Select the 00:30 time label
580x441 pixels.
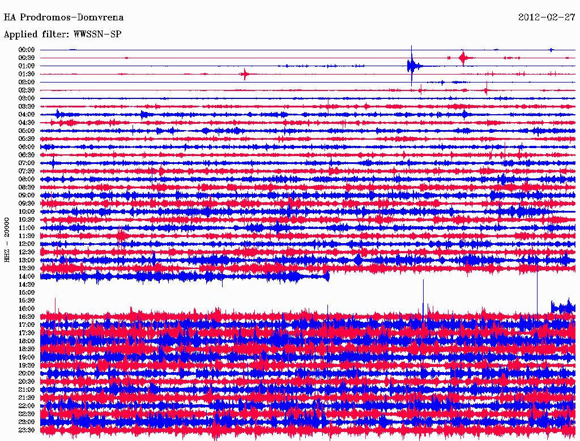(x=27, y=58)
